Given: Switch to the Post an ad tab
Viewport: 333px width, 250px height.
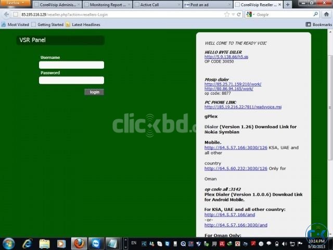Looking at the screenshot, I should pyautogui.click(x=208, y=5).
